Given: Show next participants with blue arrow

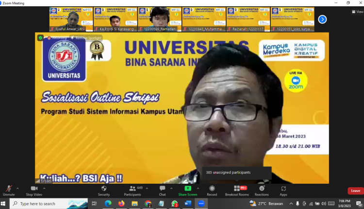Looking at the screenshot, I should point(322,19).
